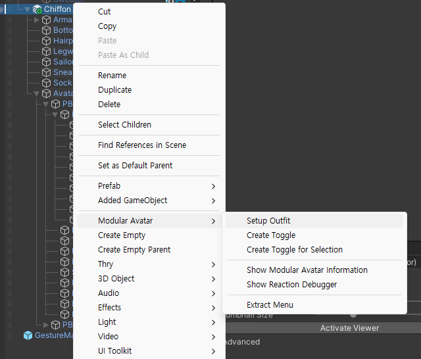This screenshot has width=421, height=359.
Task: Open the Effects submenu
Action: [149, 308]
